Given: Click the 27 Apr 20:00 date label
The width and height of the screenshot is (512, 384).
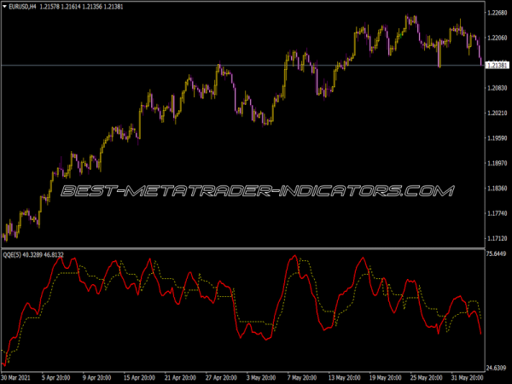Looking at the screenshot, I should click(217, 378).
